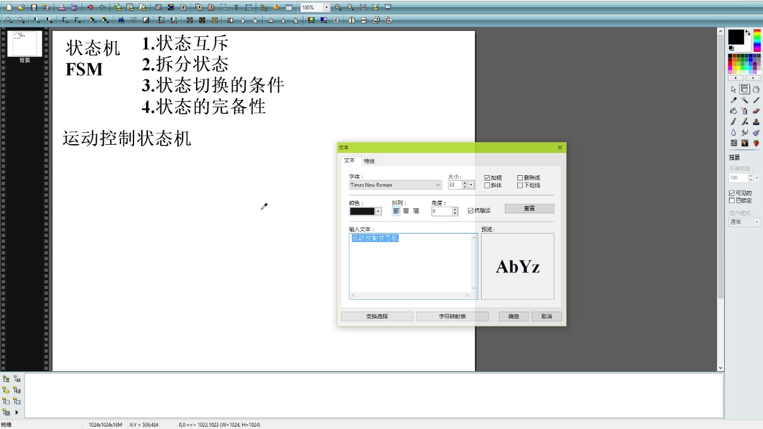763x429 pixels.
Task: Open the 100% zoom level dropdown
Action: (x=326, y=8)
